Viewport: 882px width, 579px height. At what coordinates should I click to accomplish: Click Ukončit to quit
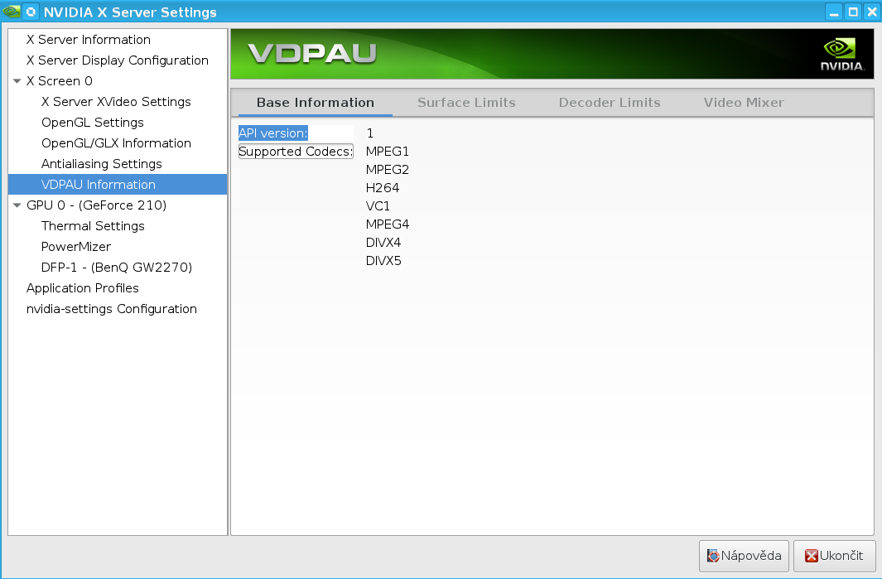click(835, 556)
